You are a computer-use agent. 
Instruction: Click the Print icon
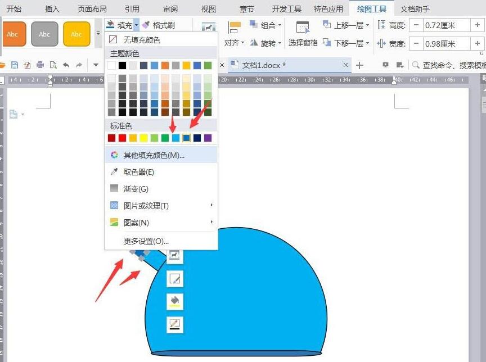(x=41, y=65)
